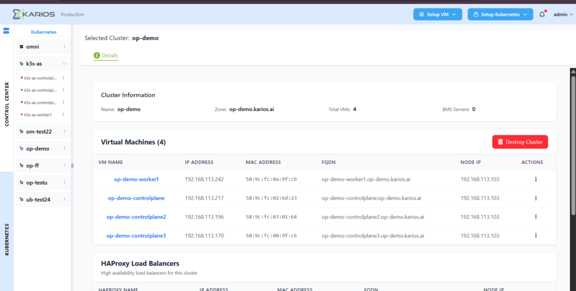Click MAC address 58:9c:fc:02:6d:23
This screenshot has height=291, width=576.
click(272, 198)
